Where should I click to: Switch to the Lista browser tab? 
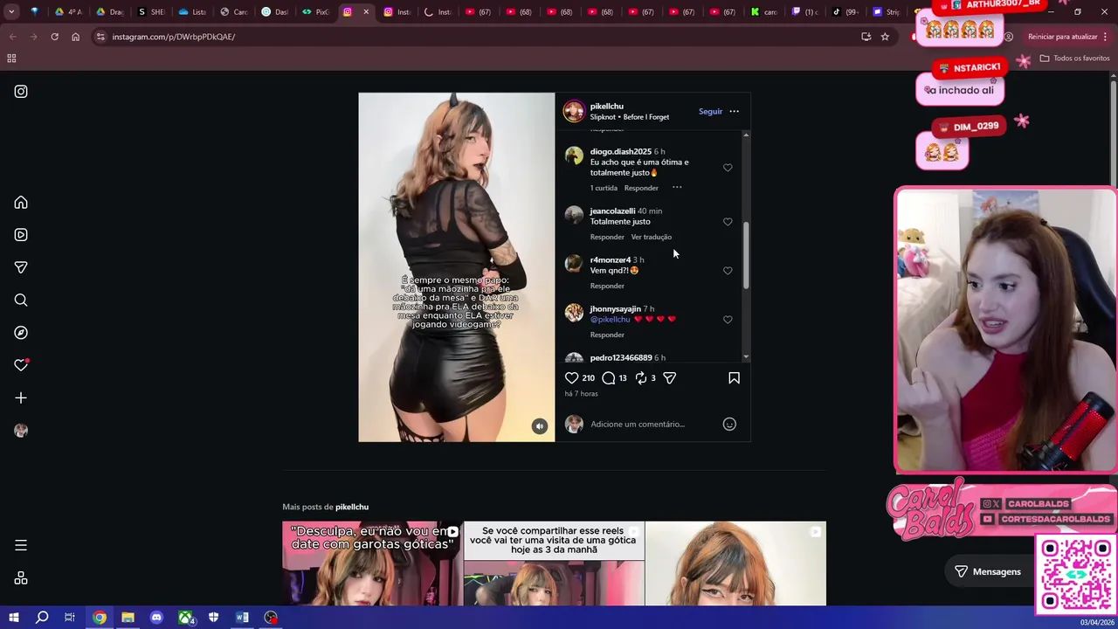(x=192, y=12)
